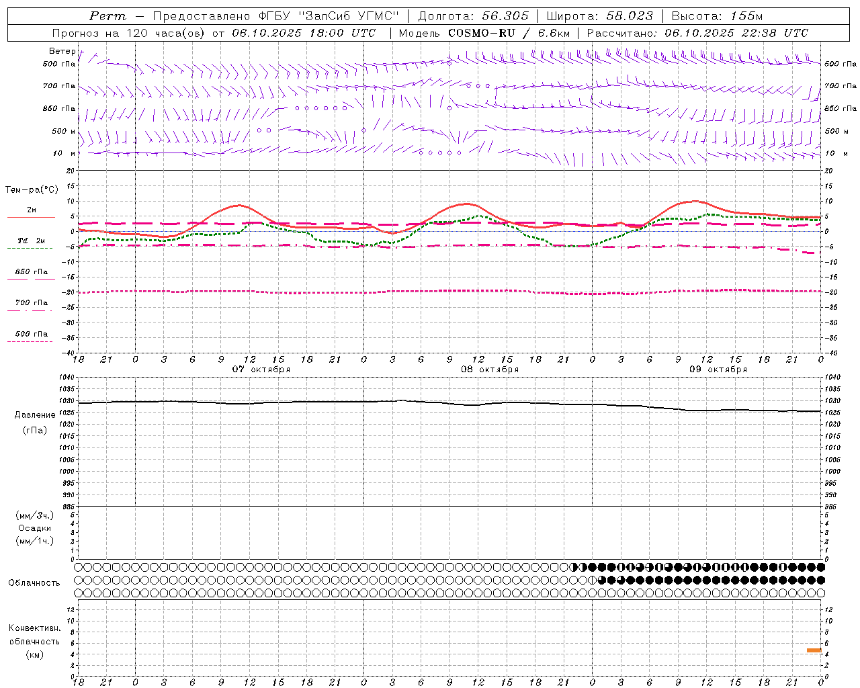Select the "Прогноз на 120 часа(ов)" forecast text

click(129, 33)
